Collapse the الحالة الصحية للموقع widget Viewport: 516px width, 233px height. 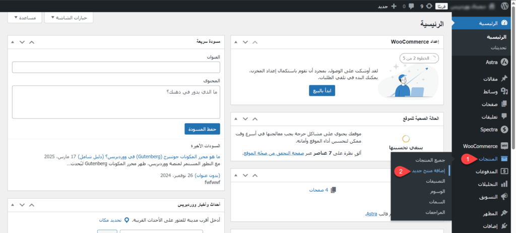(x=236, y=119)
